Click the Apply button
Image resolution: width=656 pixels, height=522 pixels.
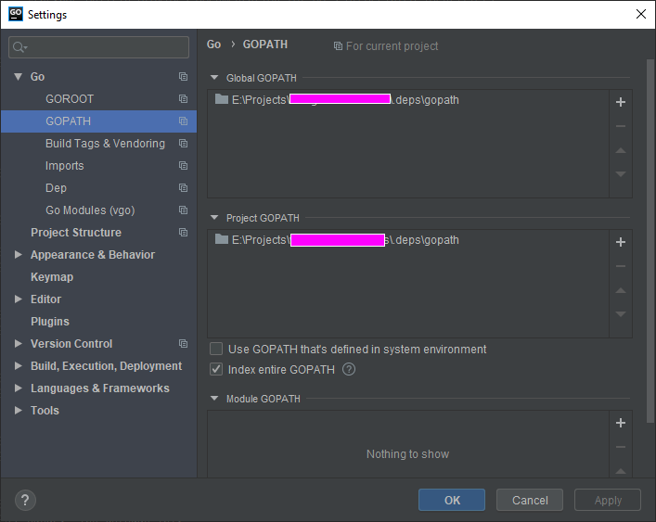point(608,500)
